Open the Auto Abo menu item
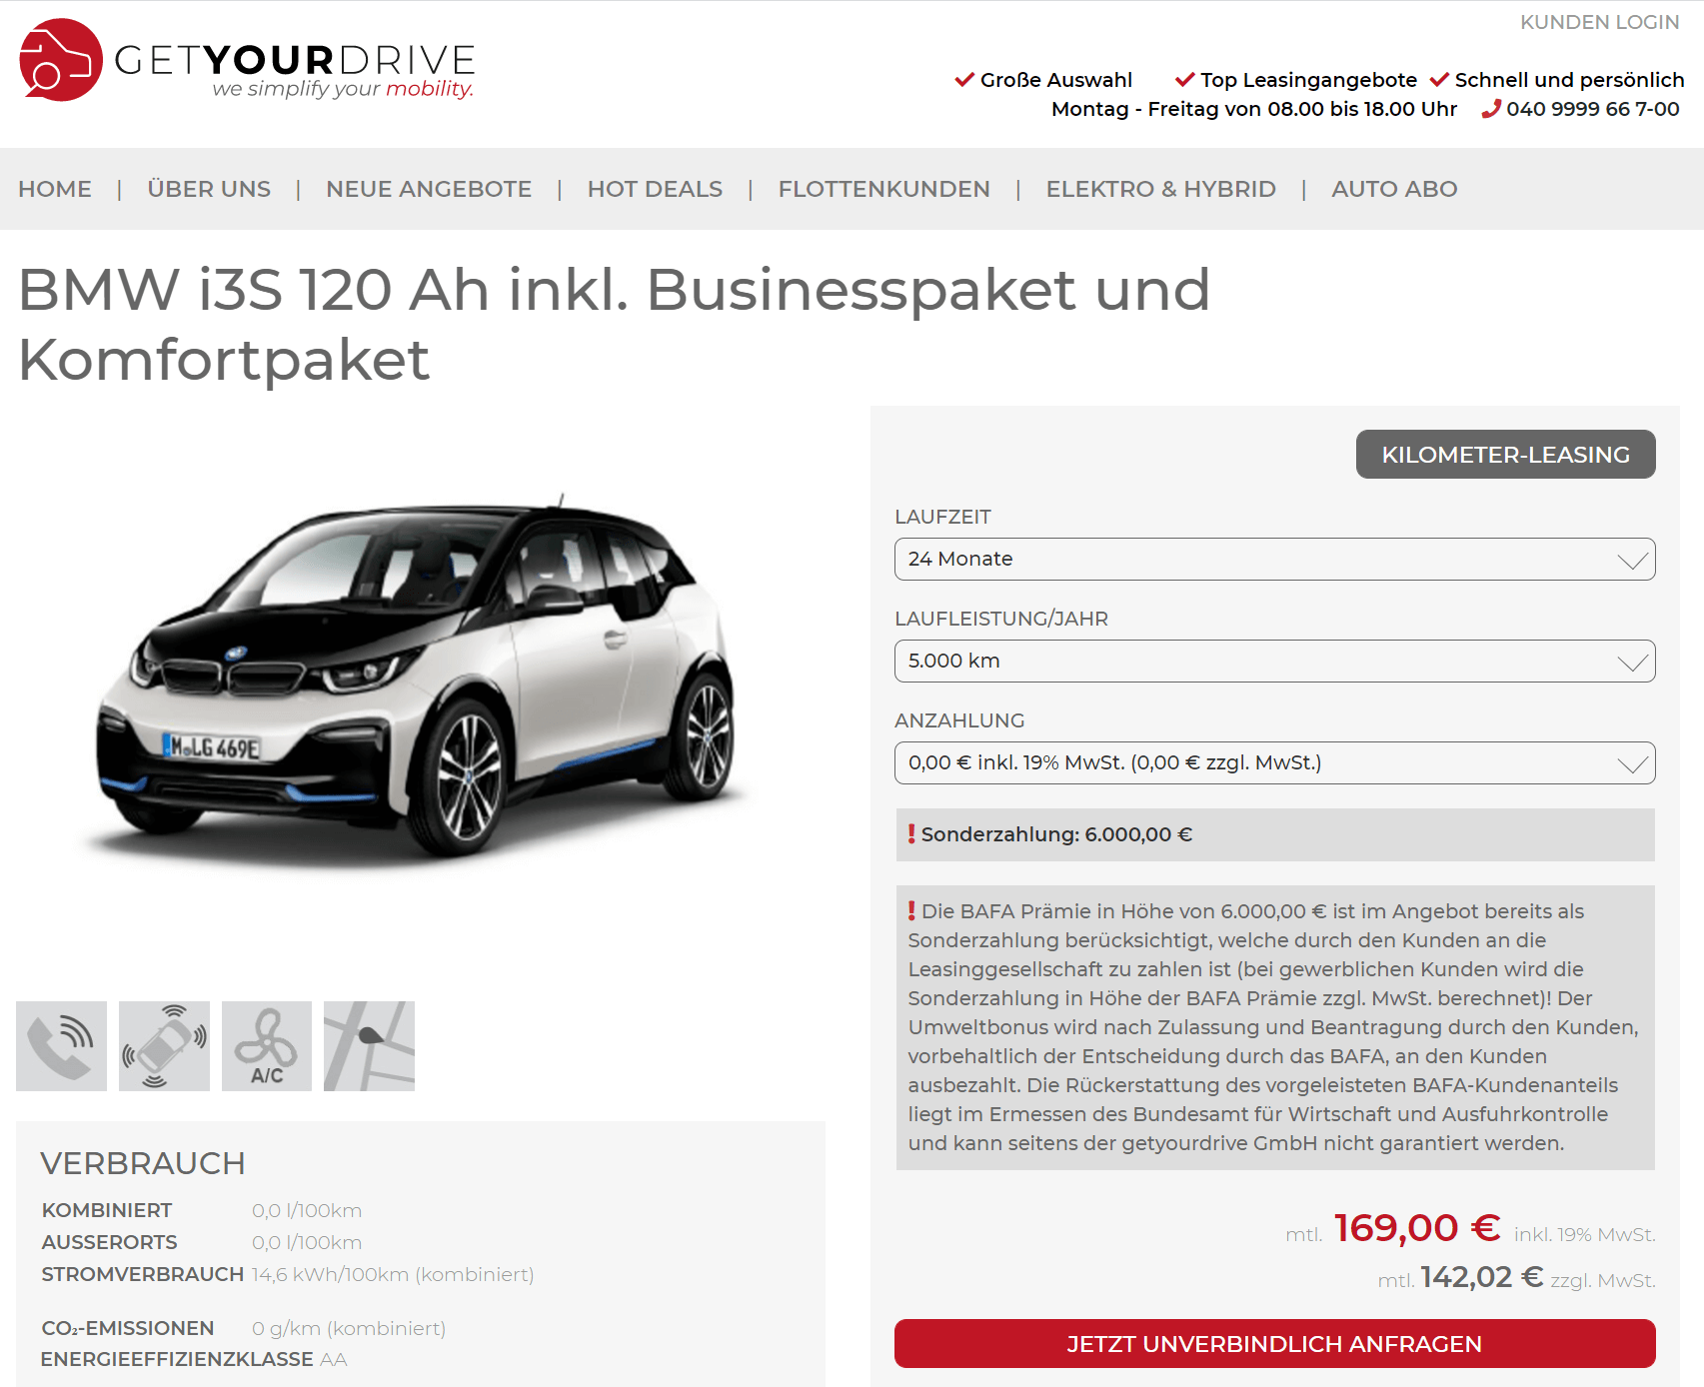Screen dimensions: 1704x1387 (1394, 189)
